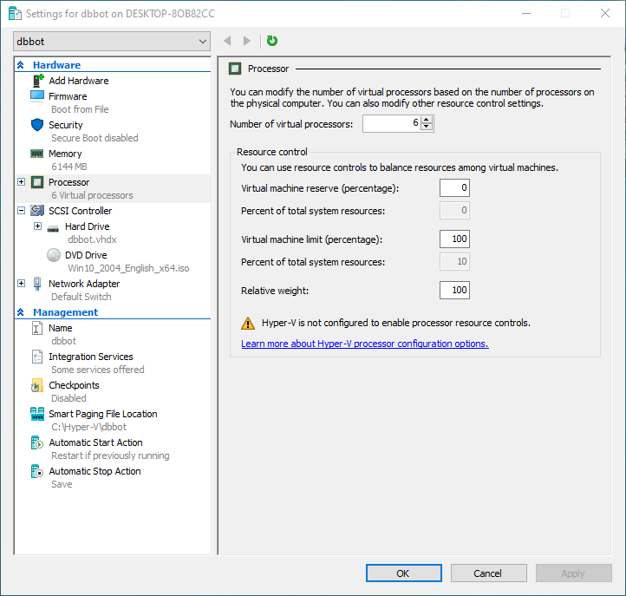Click the dbbot.vhdx text

(92, 239)
